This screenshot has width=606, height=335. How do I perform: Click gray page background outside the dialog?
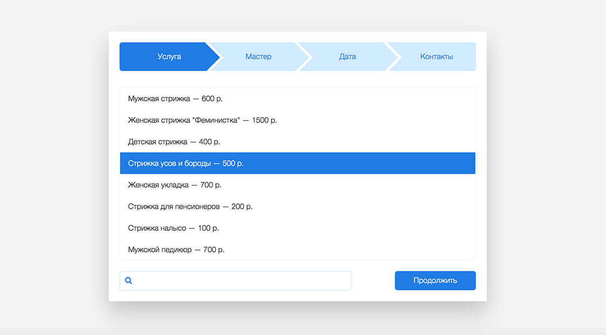coord(54,162)
